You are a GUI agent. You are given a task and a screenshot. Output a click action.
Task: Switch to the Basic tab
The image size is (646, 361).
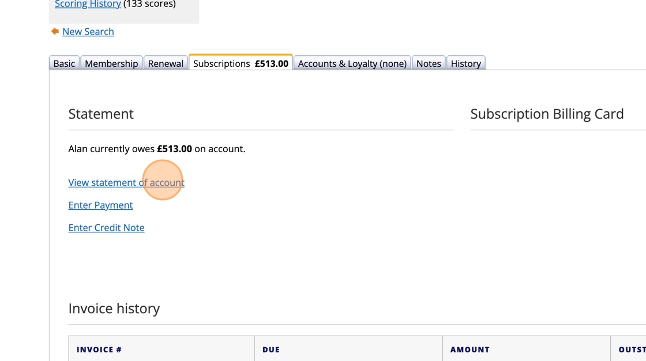[x=64, y=63]
